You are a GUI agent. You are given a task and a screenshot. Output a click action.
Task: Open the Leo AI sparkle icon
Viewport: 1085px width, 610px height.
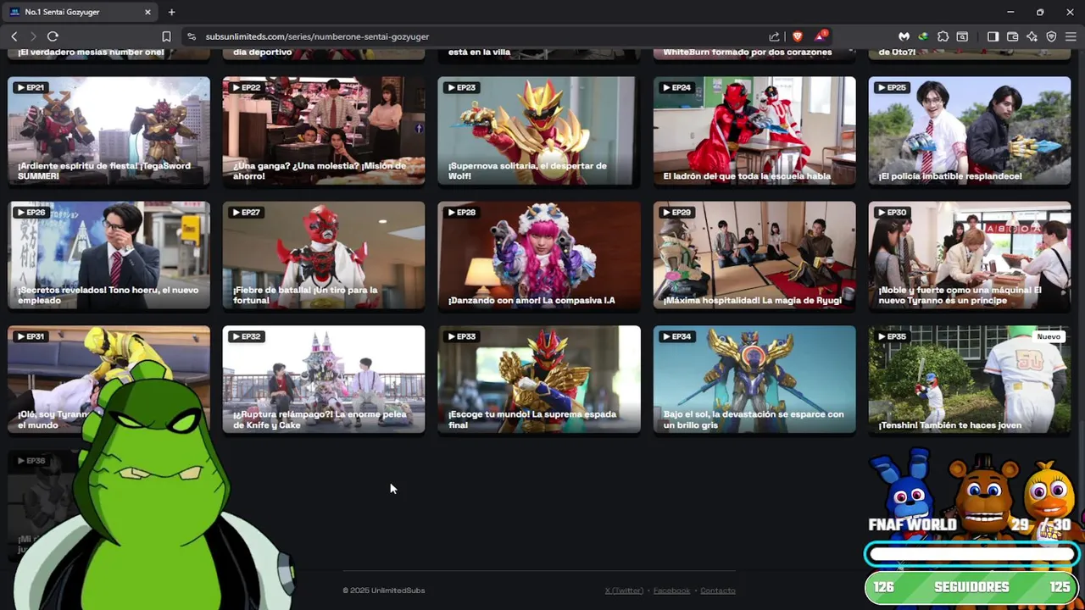(x=1032, y=36)
